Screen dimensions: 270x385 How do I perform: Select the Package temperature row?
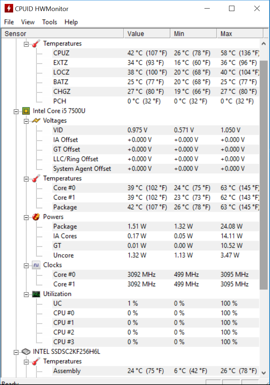tap(156, 207)
